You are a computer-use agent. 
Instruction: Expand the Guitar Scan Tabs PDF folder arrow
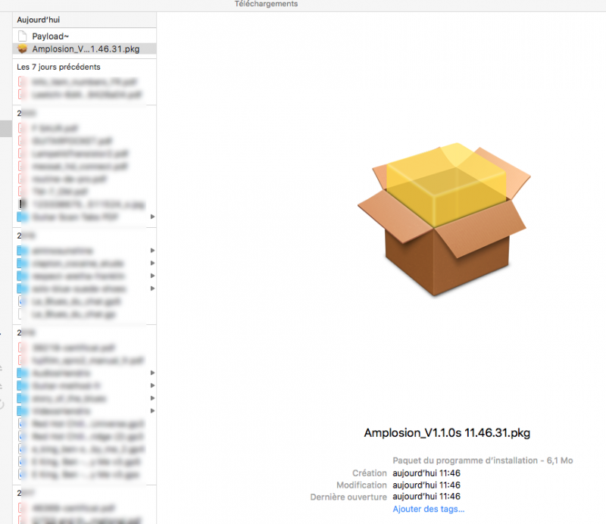(x=152, y=217)
